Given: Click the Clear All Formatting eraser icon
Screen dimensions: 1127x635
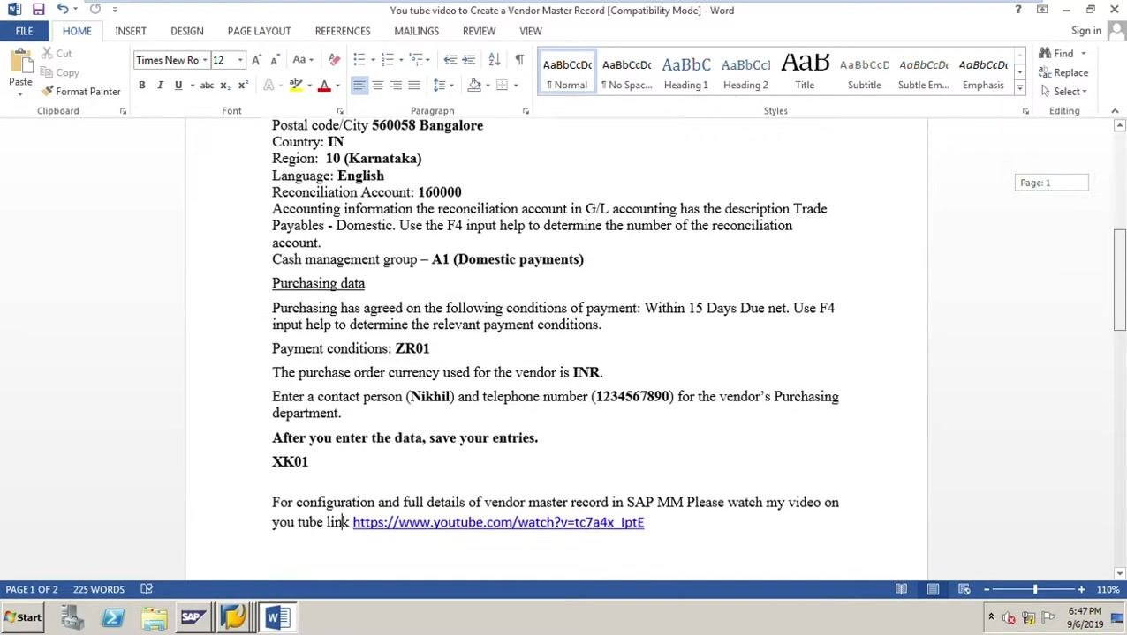Looking at the screenshot, I should 334,60.
